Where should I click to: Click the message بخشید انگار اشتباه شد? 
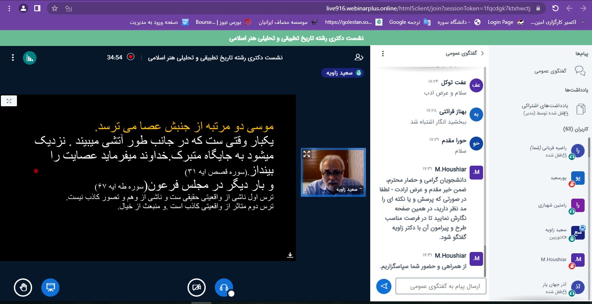tap(438, 122)
